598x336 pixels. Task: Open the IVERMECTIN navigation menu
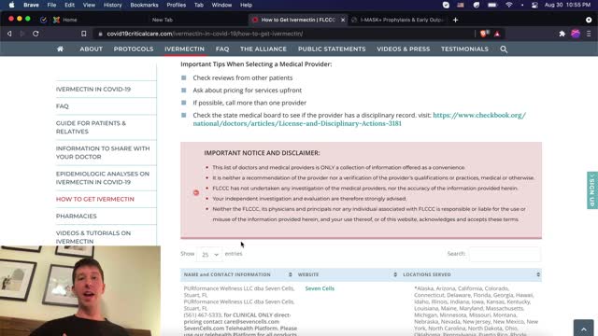point(185,49)
